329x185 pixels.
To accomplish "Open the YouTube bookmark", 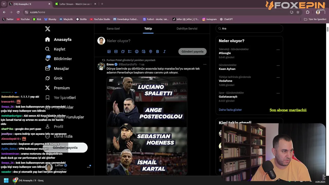I will (23, 19).
